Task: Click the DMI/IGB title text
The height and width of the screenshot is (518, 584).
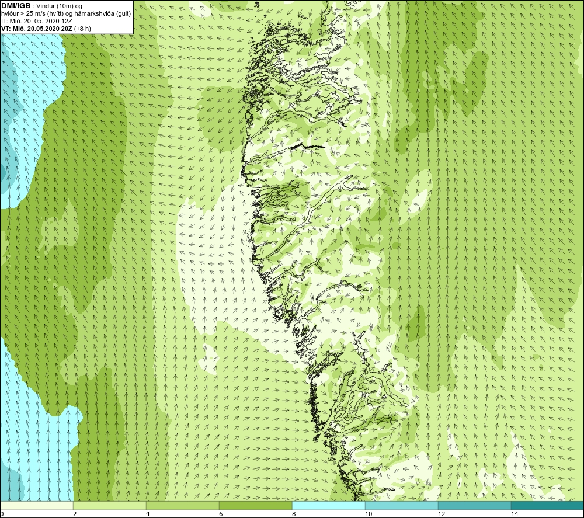Action: (x=16, y=6)
